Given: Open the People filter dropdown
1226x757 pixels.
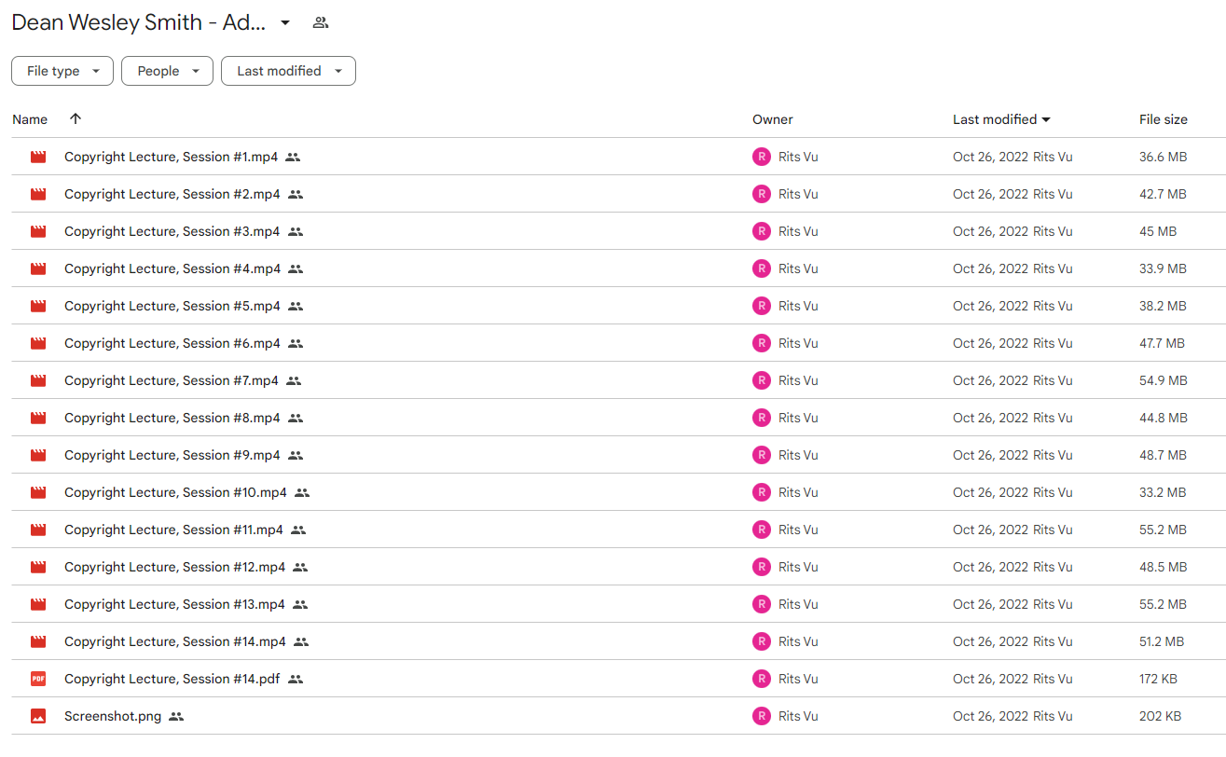Looking at the screenshot, I should coord(167,71).
